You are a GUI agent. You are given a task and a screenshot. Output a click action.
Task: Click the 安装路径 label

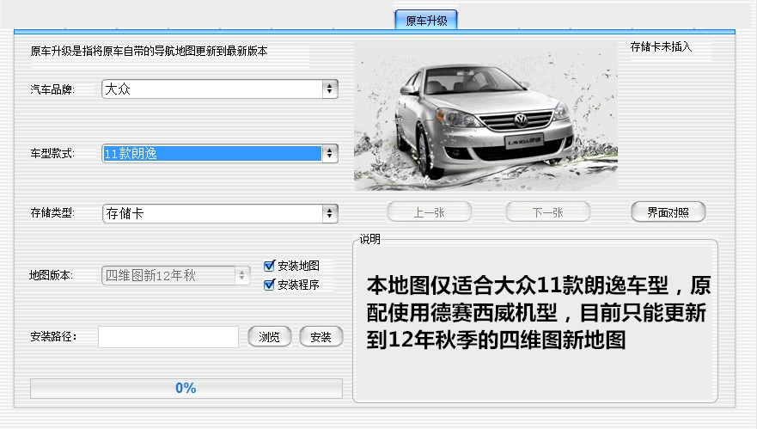tap(53, 336)
